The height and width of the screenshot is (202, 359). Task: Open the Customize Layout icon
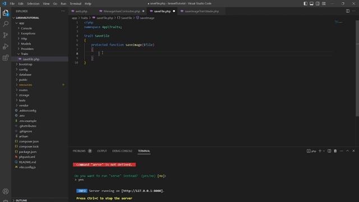tap(324, 3)
